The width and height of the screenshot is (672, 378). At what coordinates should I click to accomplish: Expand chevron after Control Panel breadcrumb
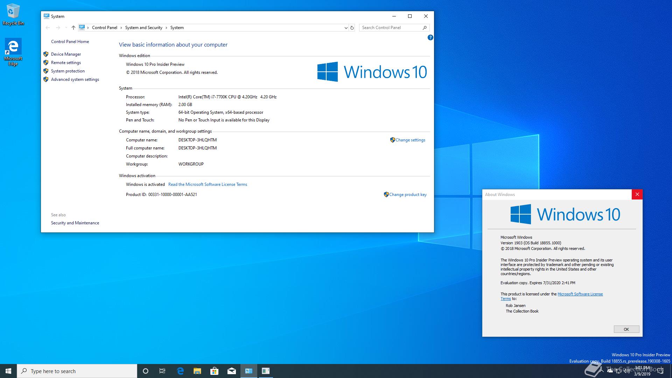(121, 28)
